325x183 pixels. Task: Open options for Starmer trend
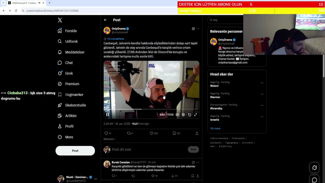point(262,94)
